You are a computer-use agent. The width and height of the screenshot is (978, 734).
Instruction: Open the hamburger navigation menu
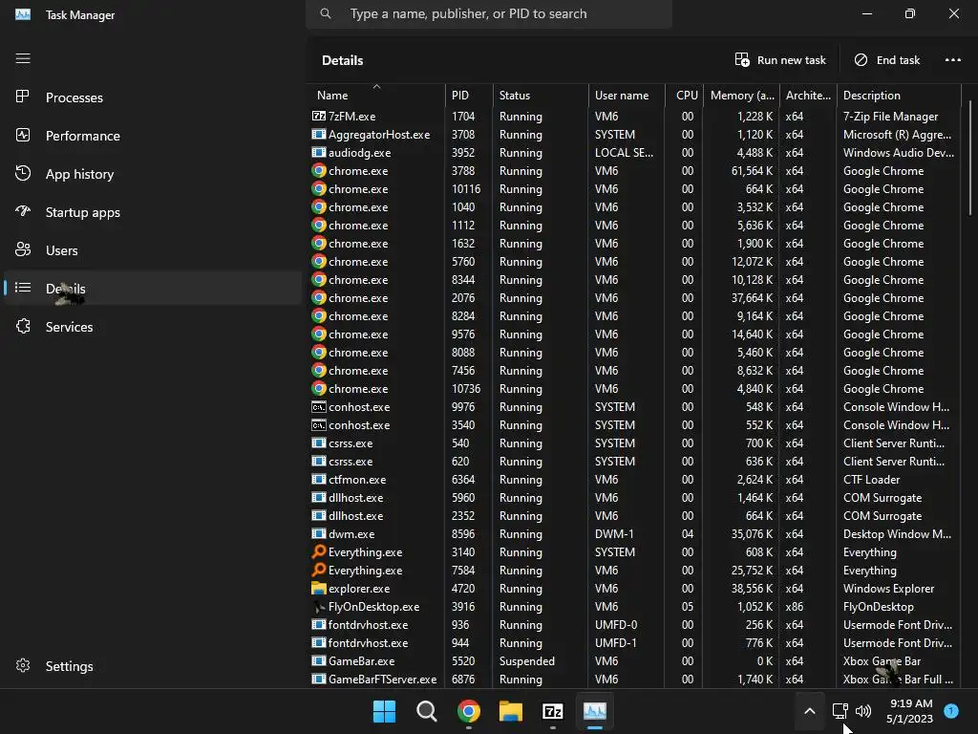[23, 58]
